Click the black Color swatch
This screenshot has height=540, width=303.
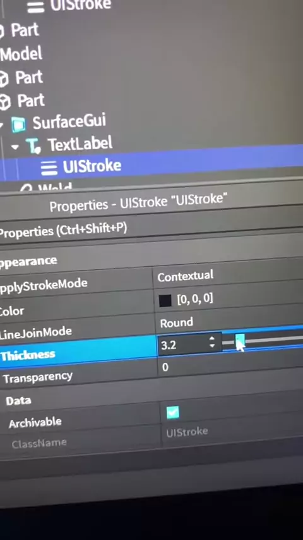click(165, 301)
